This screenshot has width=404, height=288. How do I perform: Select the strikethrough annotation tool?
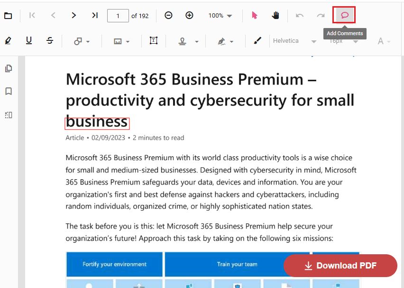50,41
